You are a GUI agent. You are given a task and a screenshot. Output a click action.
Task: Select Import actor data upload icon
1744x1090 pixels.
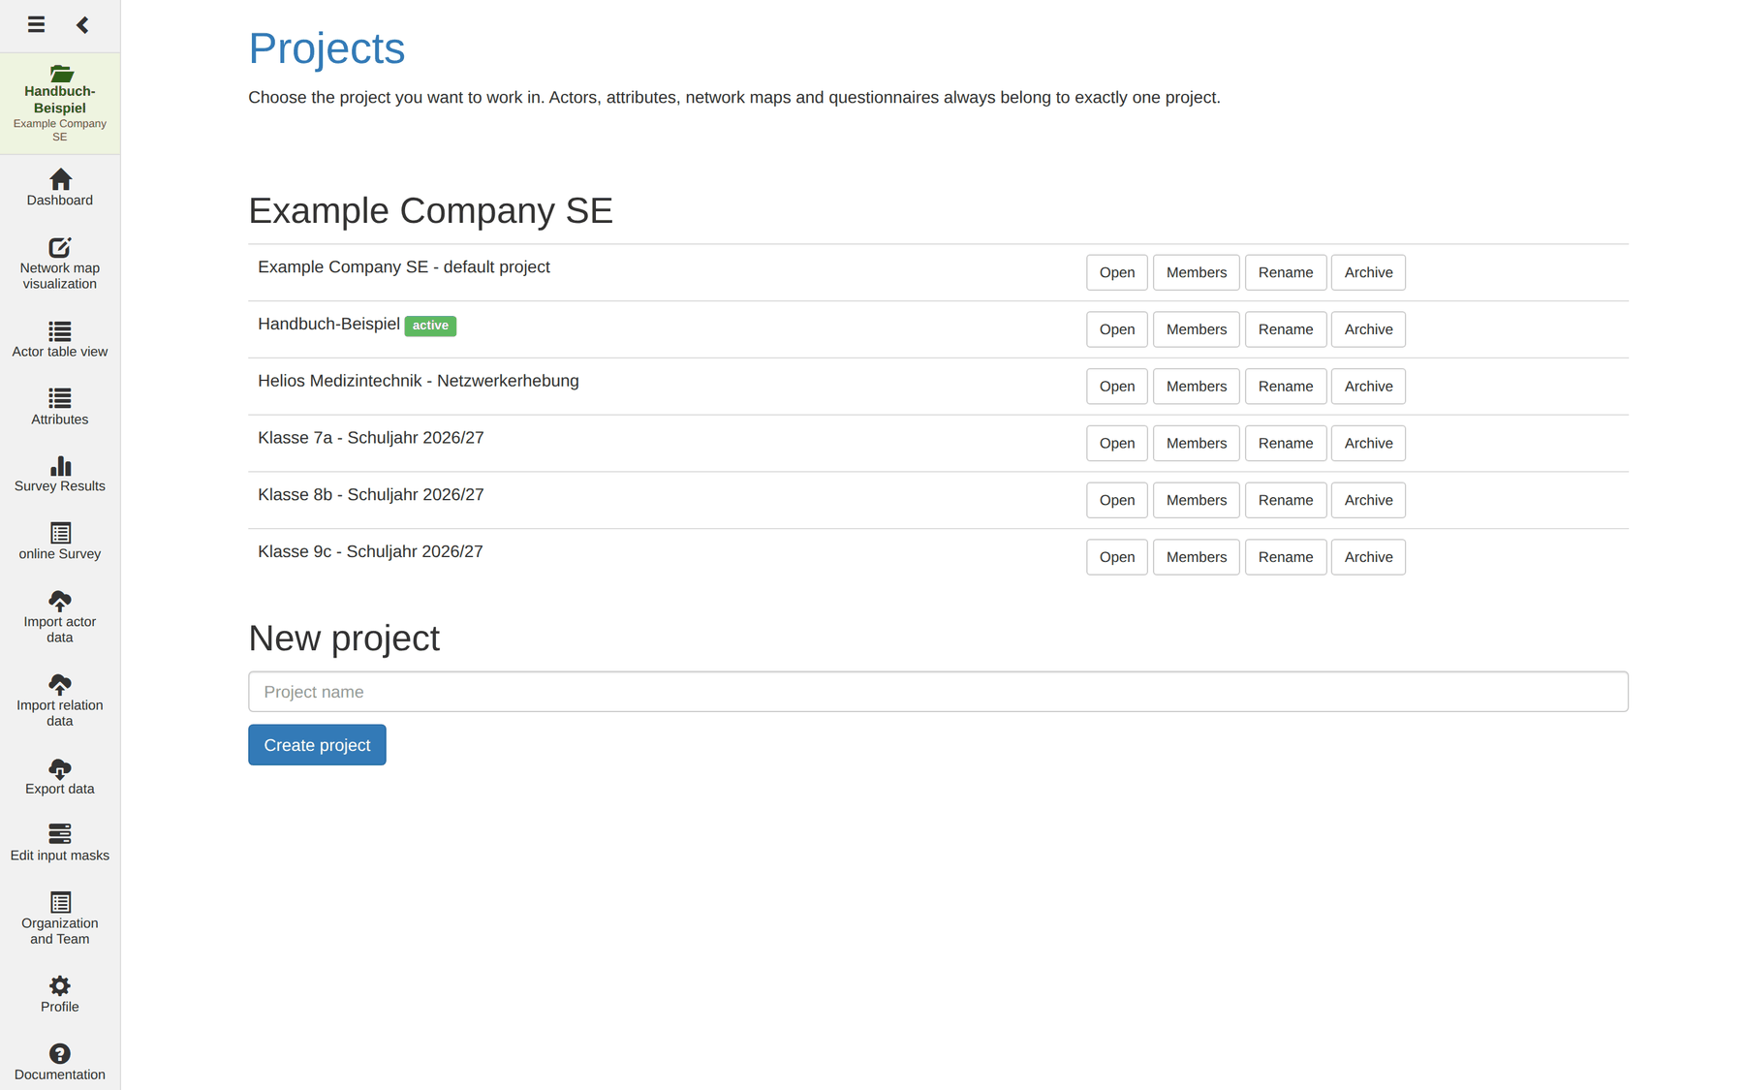pyautogui.click(x=60, y=601)
